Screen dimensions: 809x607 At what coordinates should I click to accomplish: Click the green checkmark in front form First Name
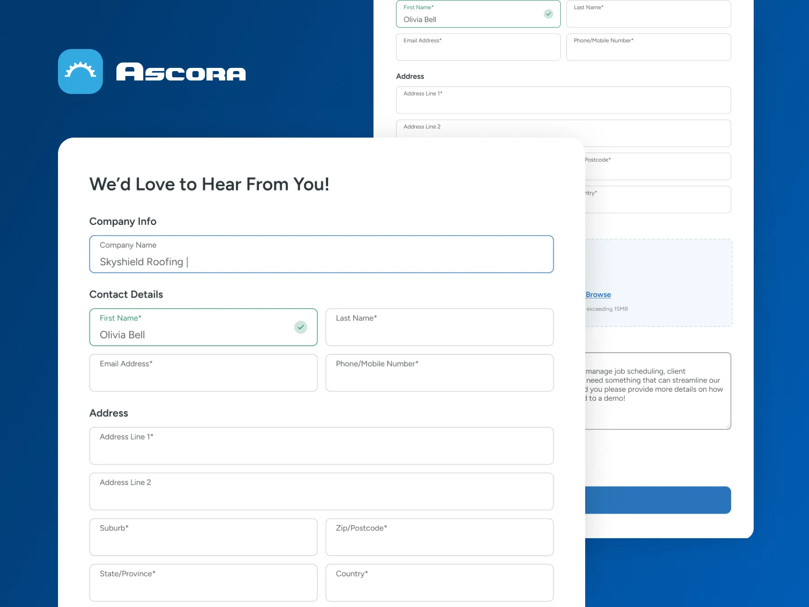301,327
